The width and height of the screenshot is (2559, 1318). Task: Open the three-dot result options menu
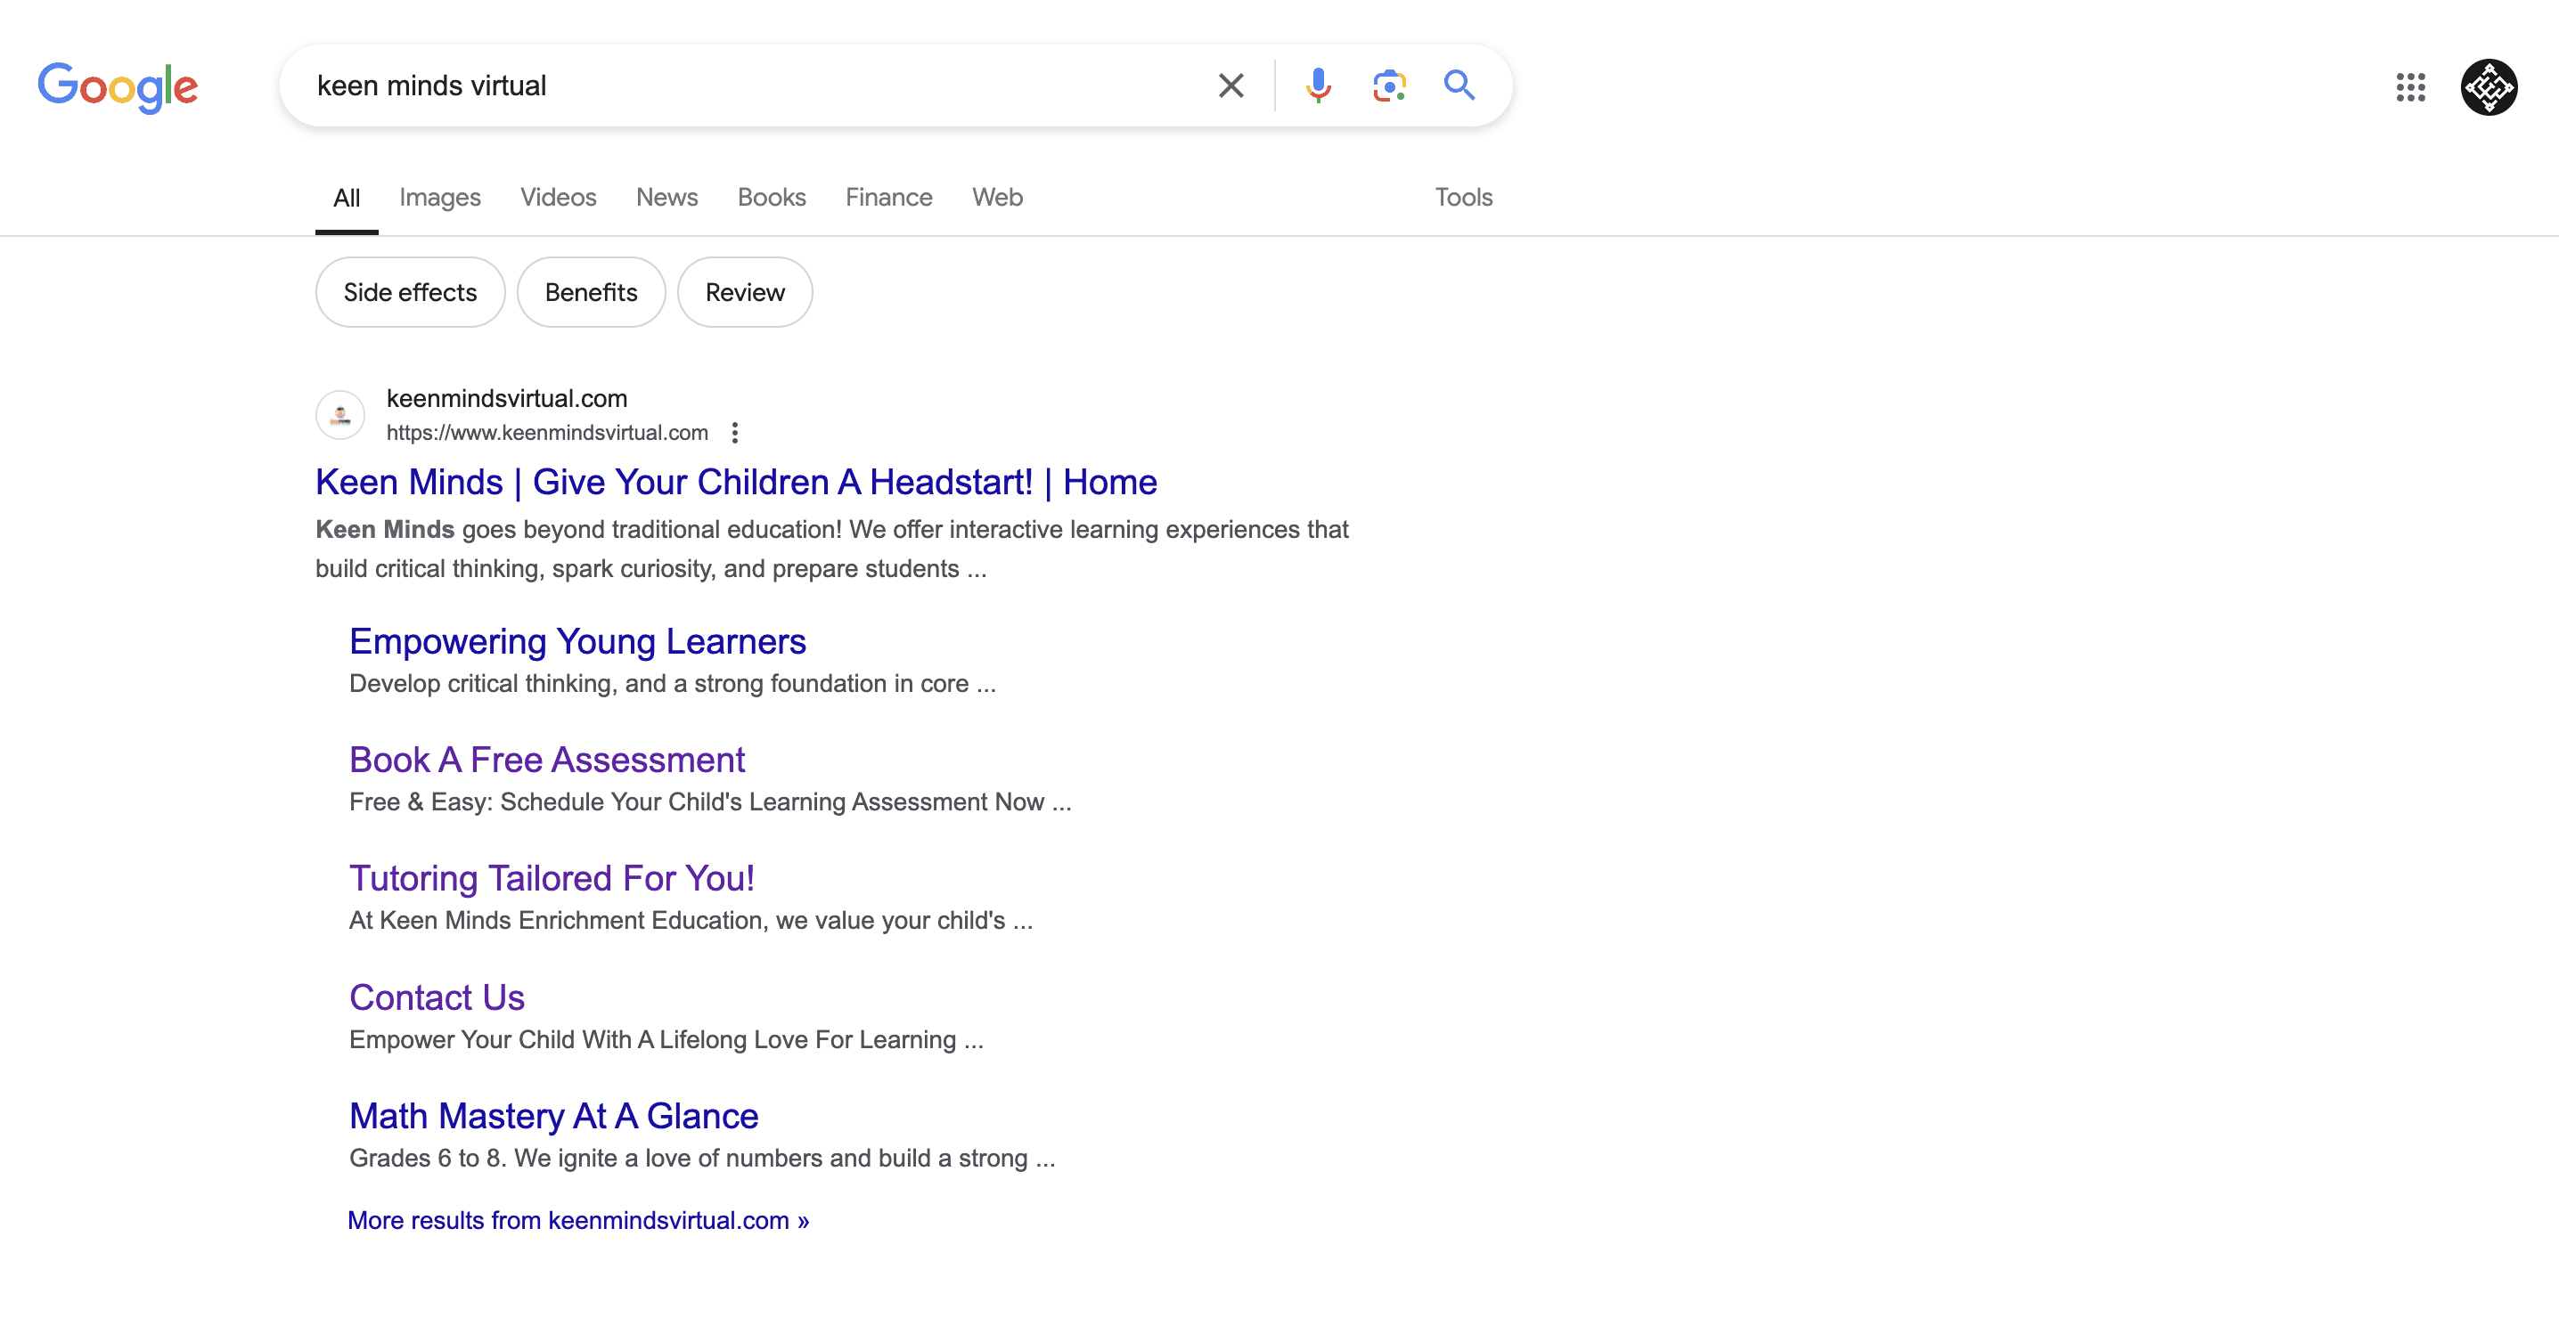734,433
